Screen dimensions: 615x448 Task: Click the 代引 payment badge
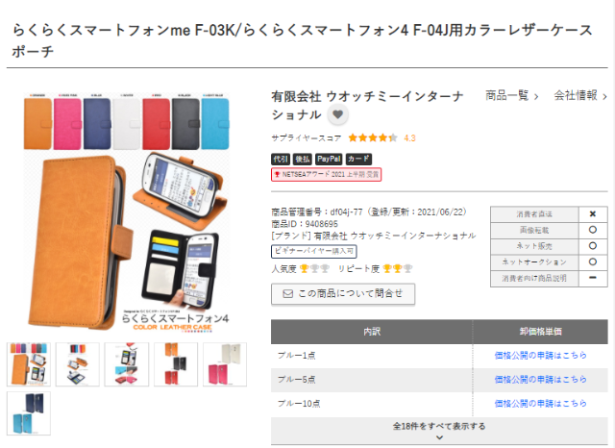pos(281,159)
